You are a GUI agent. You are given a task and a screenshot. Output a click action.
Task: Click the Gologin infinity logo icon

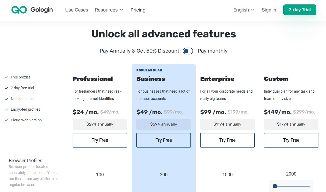pos(19,10)
